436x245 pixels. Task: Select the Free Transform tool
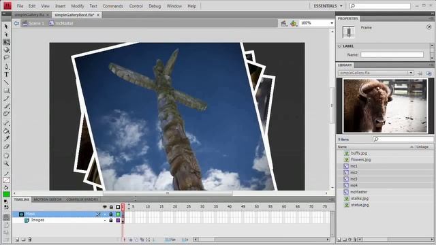pyautogui.click(x=6, y=42)
